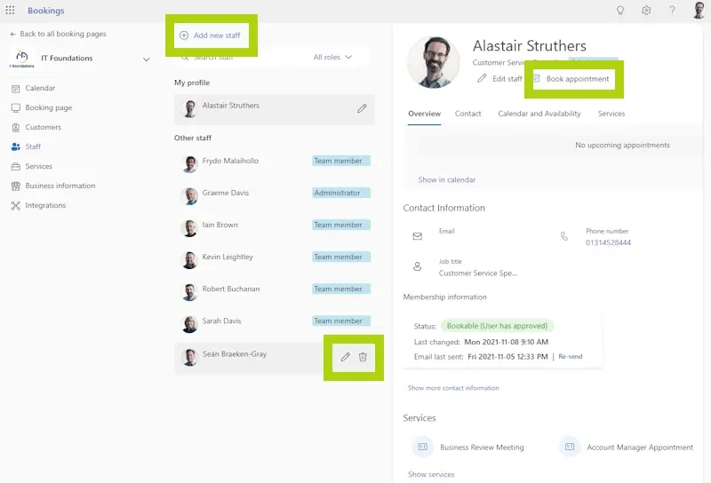Switch to the Calendar and Availability tab
Viewport: 711px width, 483px height.
(539, 114)
